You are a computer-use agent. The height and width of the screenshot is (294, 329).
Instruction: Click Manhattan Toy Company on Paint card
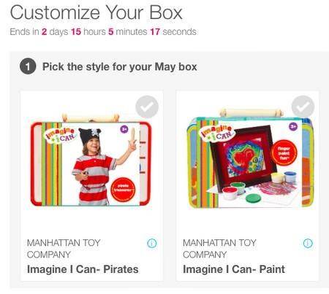(219, 249)
